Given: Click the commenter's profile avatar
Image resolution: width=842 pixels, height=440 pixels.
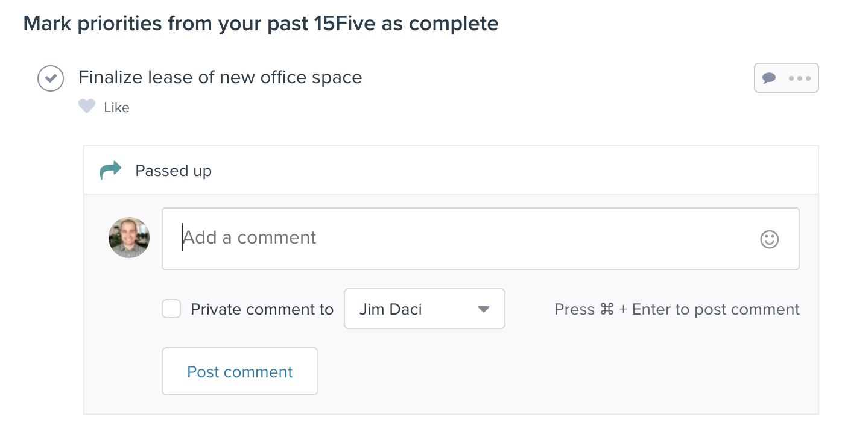Looking at the screenshot, I should tap(129, 237).
